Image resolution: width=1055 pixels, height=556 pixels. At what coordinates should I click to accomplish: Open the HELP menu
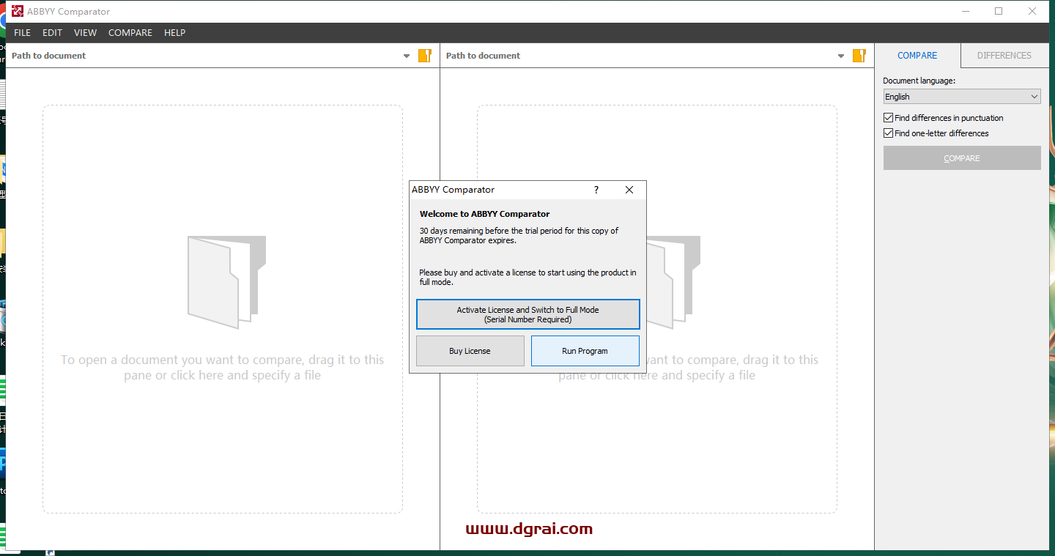coord(174,33)
